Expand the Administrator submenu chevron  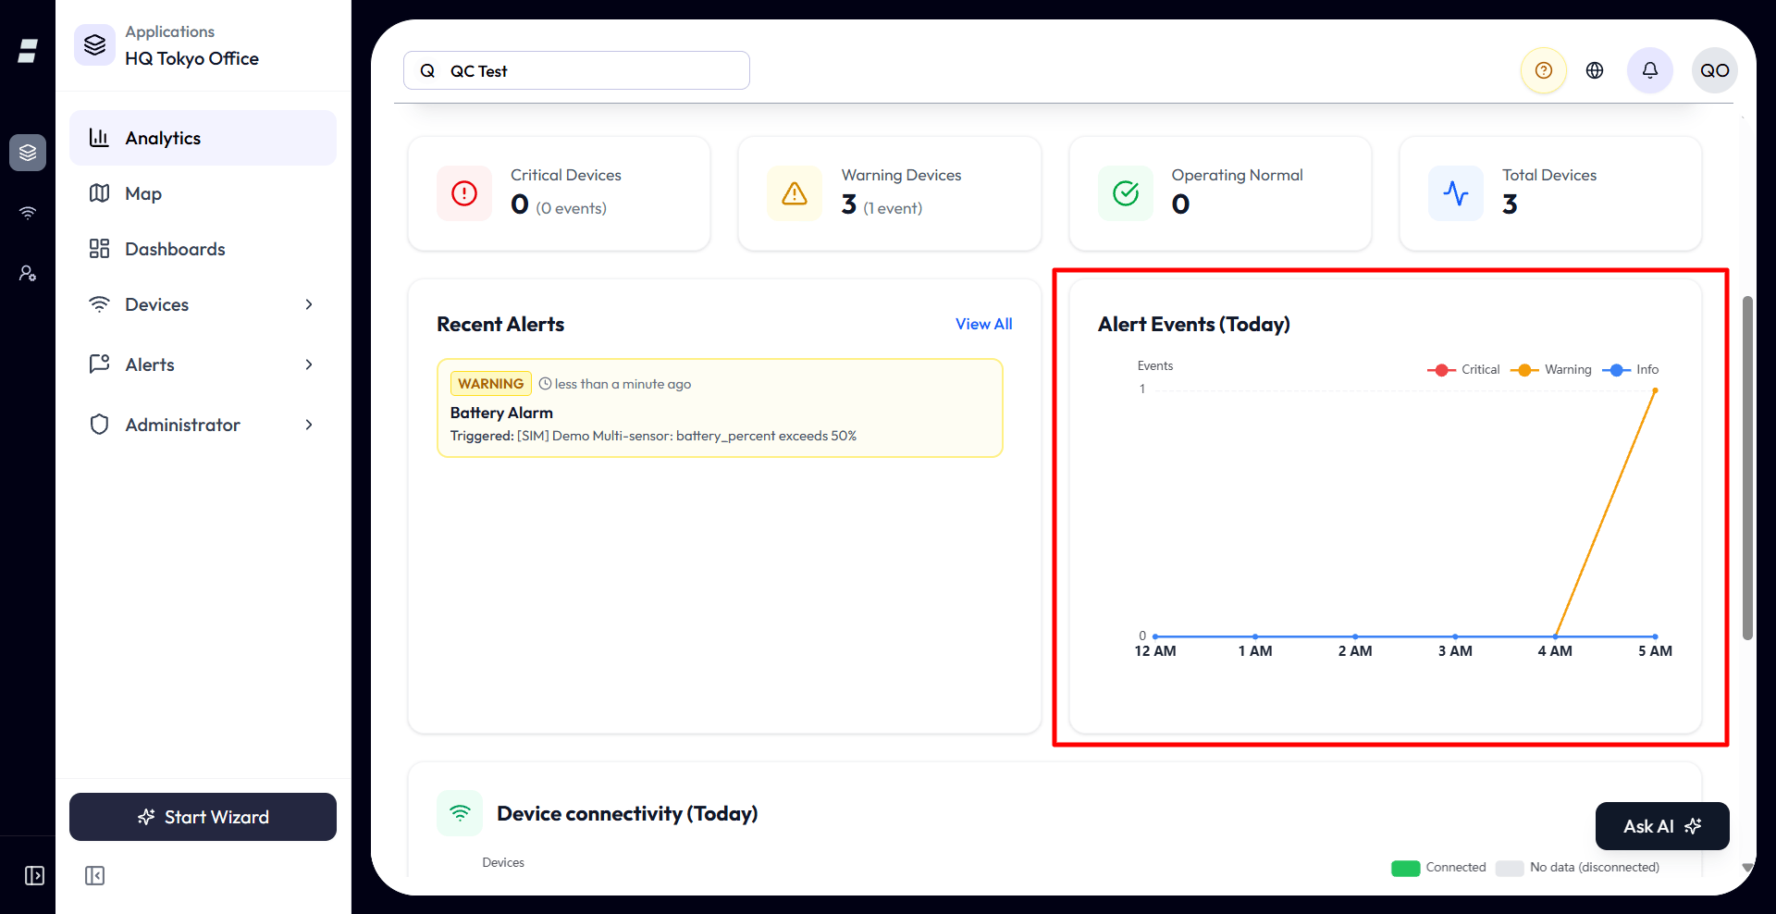[309, 425]
